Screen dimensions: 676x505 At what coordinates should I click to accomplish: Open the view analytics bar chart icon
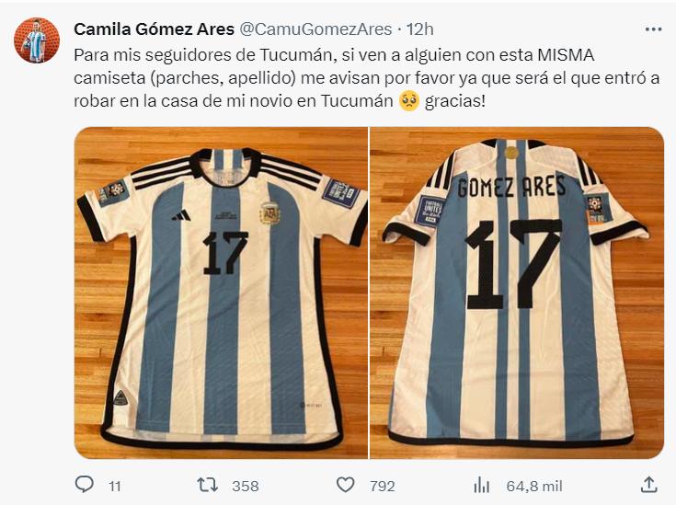tap(482, 486)
